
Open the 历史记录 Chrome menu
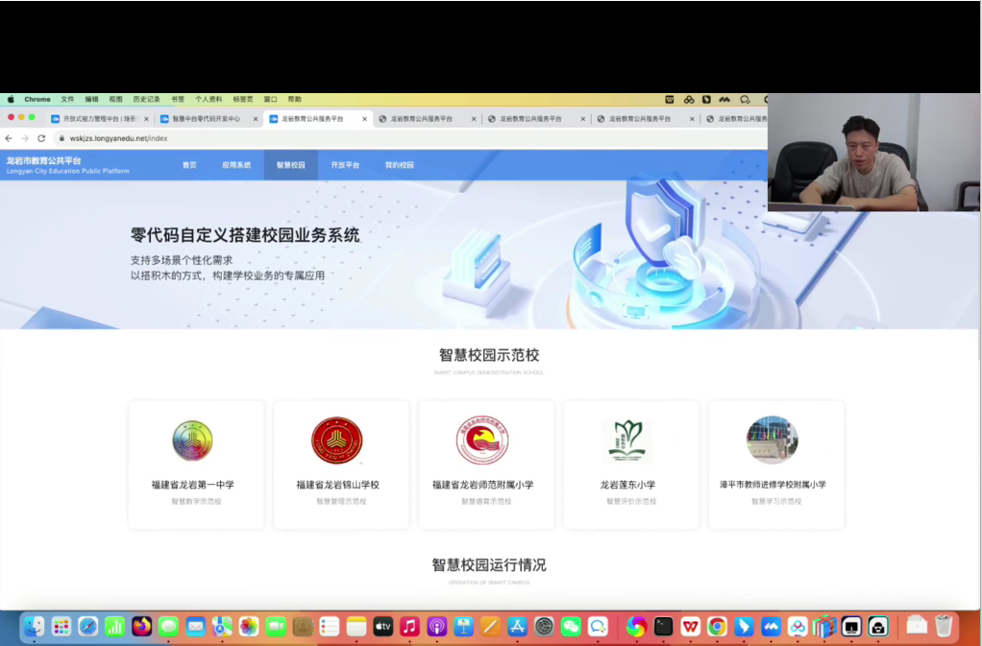146,99
